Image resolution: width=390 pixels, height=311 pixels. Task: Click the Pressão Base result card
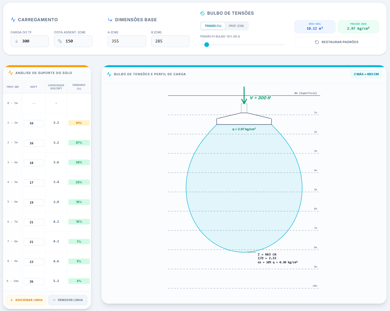(358, 27)
